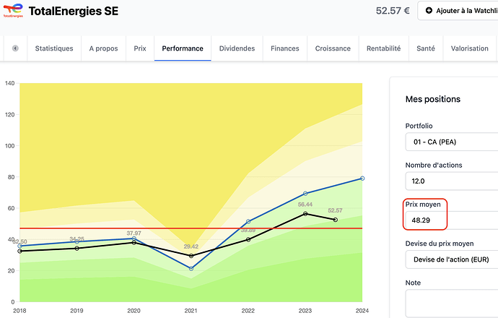Open the Valorisation tab
Viewport: 498px width, 318px height.
pyautogui.click(x=470, y=48)
